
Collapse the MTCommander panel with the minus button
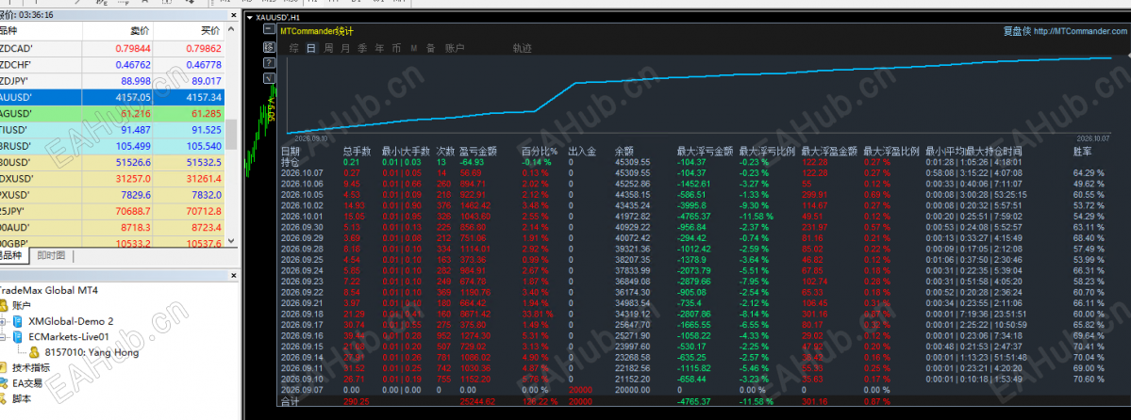coord(269,30)
